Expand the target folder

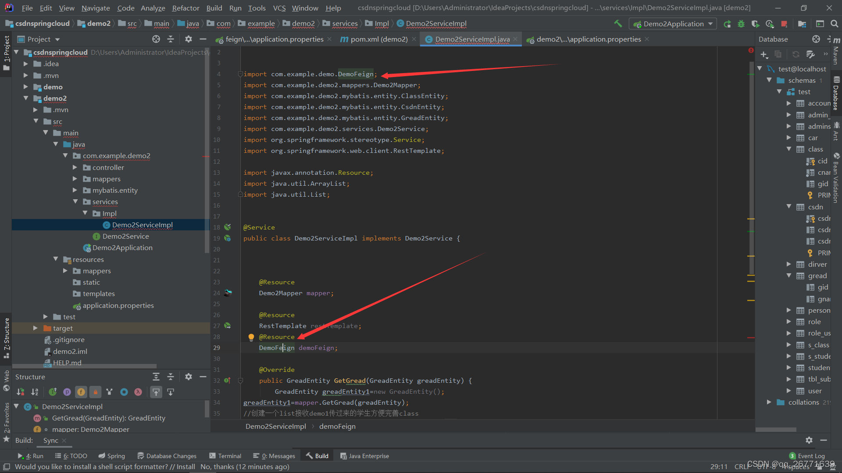36,328
